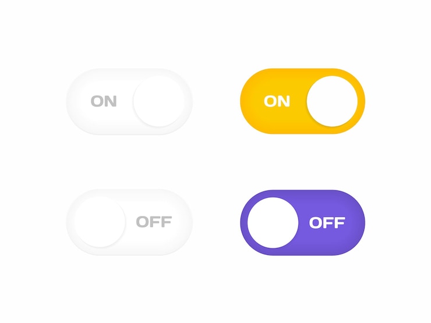Image resolution: width=431 pixels, height=323 pixels.
Task: Click the white ON label on yellow
Action: [x=277, y=101]
